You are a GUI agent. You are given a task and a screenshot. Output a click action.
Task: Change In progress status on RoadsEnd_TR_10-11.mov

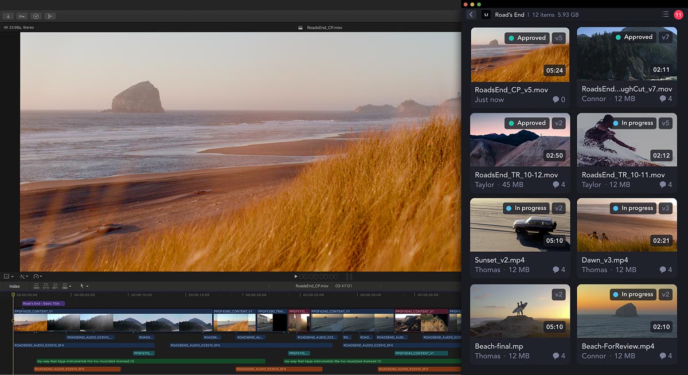point(634,123)
